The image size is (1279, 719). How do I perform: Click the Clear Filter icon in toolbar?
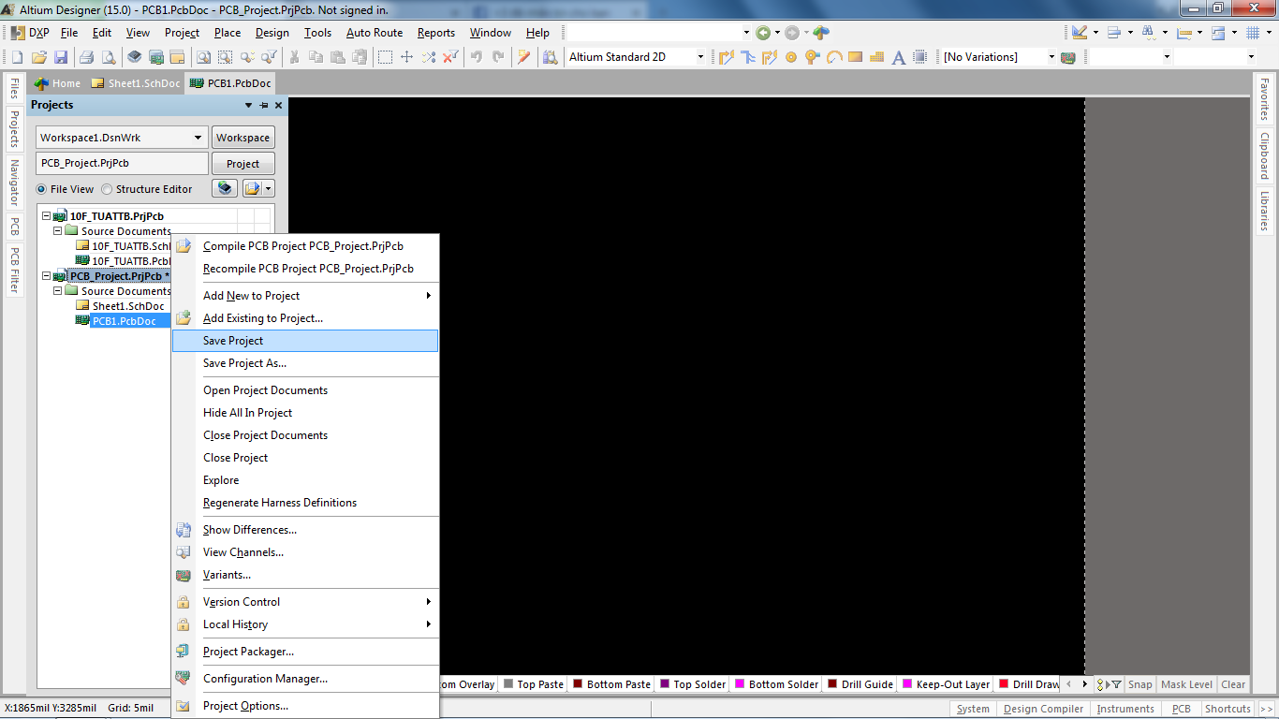450,57
